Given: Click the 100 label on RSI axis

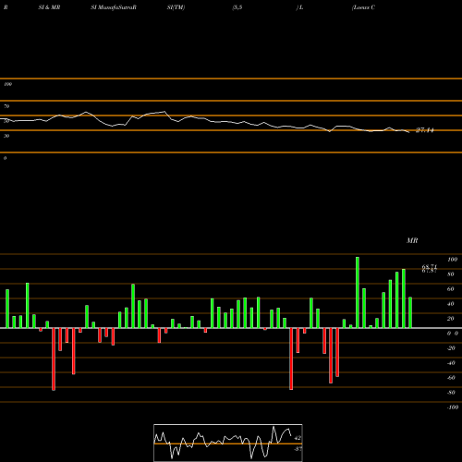Looking at the screenshot, I should click(7, 84).
